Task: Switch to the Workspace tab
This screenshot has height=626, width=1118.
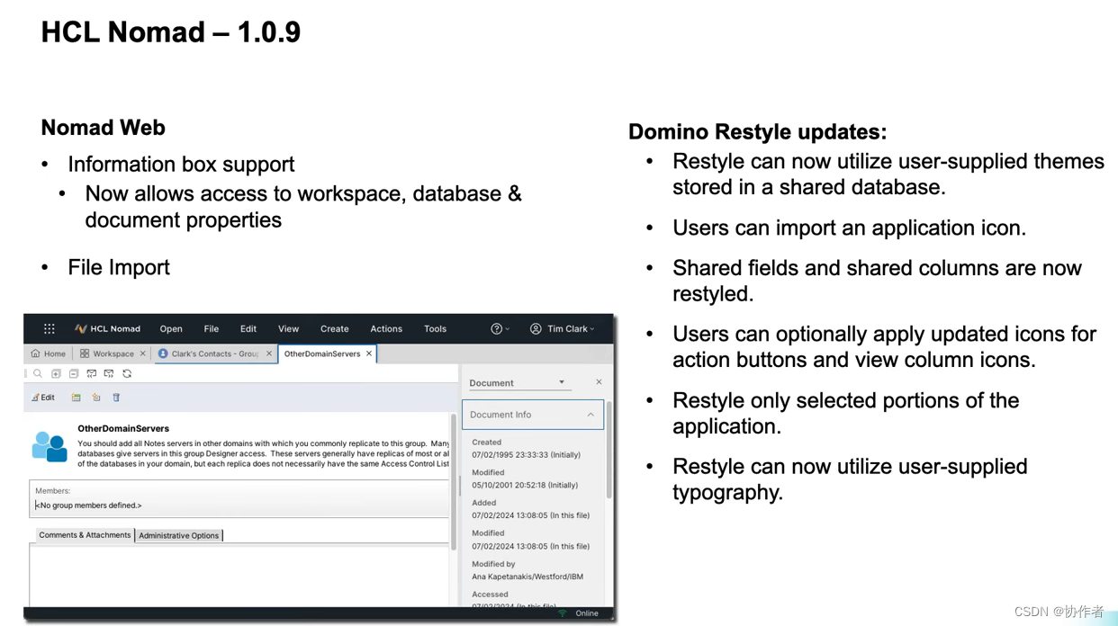Action: click(113, 353)
